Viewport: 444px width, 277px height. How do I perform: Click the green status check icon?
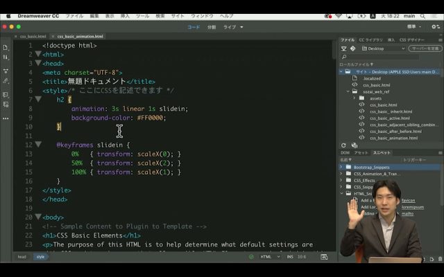250,257
